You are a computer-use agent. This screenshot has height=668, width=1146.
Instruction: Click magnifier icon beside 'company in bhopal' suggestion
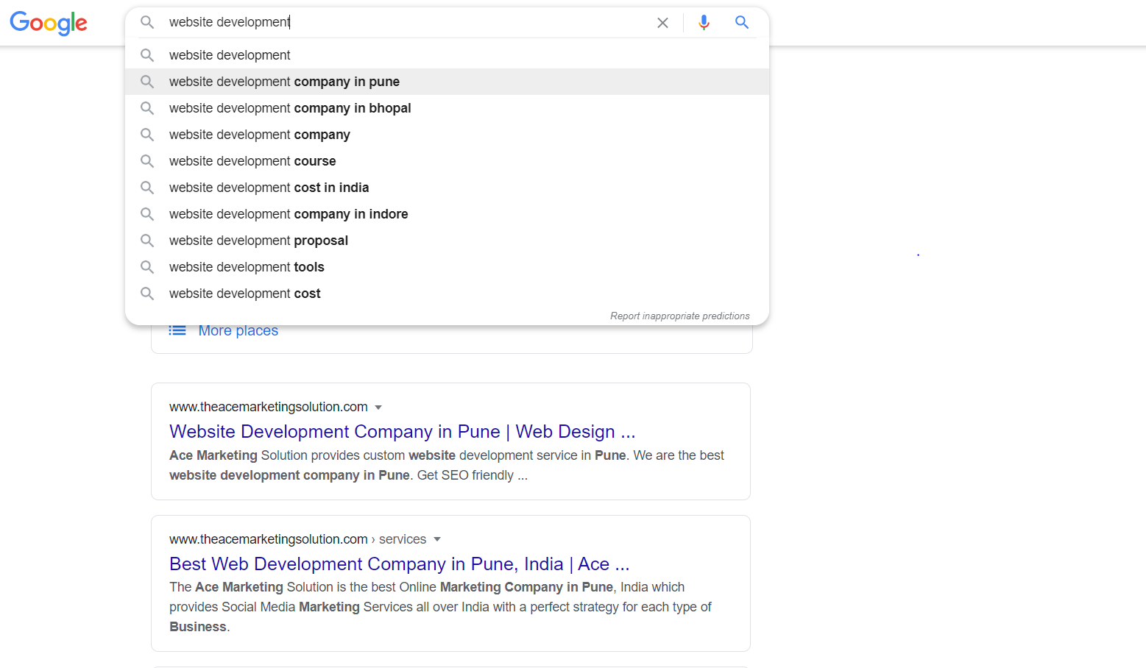point(147,108)
